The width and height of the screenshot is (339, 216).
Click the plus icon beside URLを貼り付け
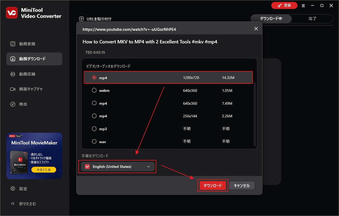click(x=81, y=19)
